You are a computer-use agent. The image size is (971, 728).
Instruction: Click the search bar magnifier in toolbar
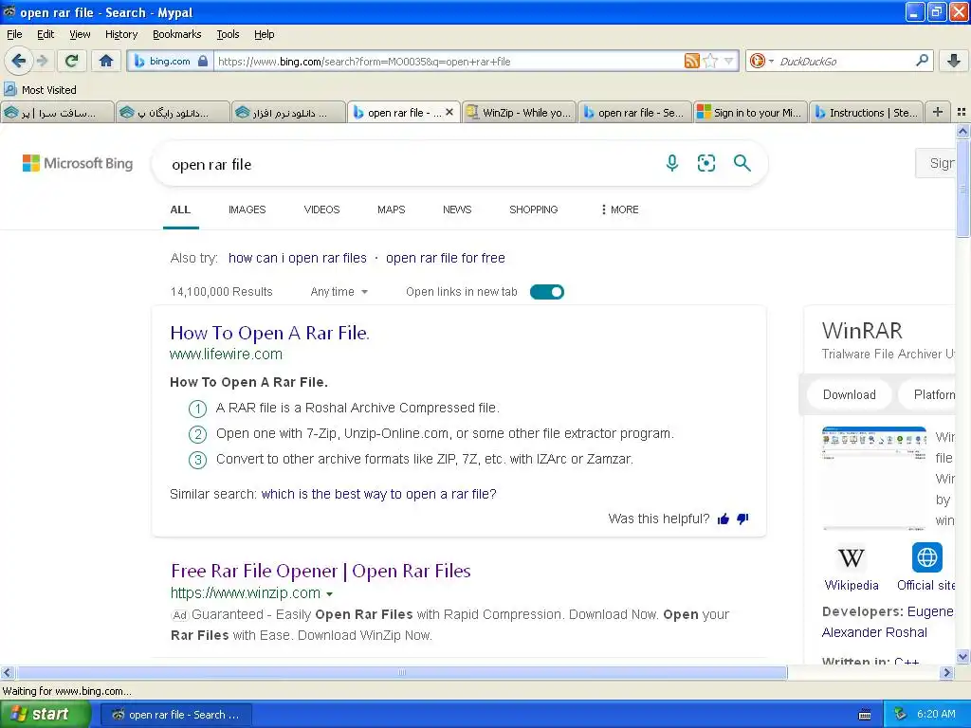(922, 61)
